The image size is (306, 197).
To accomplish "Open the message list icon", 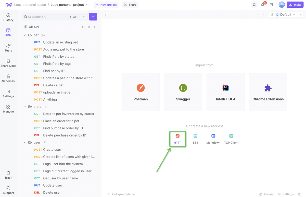I will [271, 5].
